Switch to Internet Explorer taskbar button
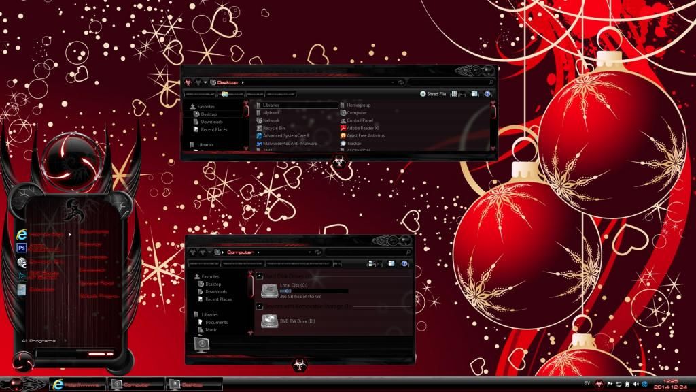Screen dimensions: 696x392 [77, 385]
